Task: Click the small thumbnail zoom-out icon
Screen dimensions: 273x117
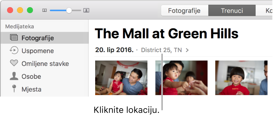Action: (45, 10)
